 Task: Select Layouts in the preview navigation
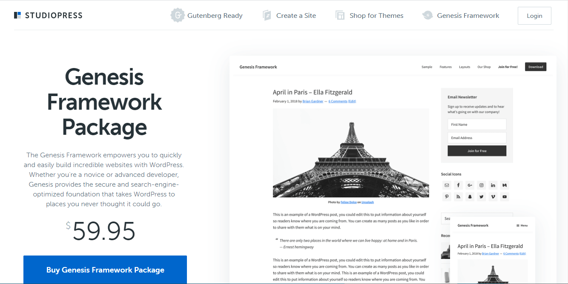[x=465, y=67]
